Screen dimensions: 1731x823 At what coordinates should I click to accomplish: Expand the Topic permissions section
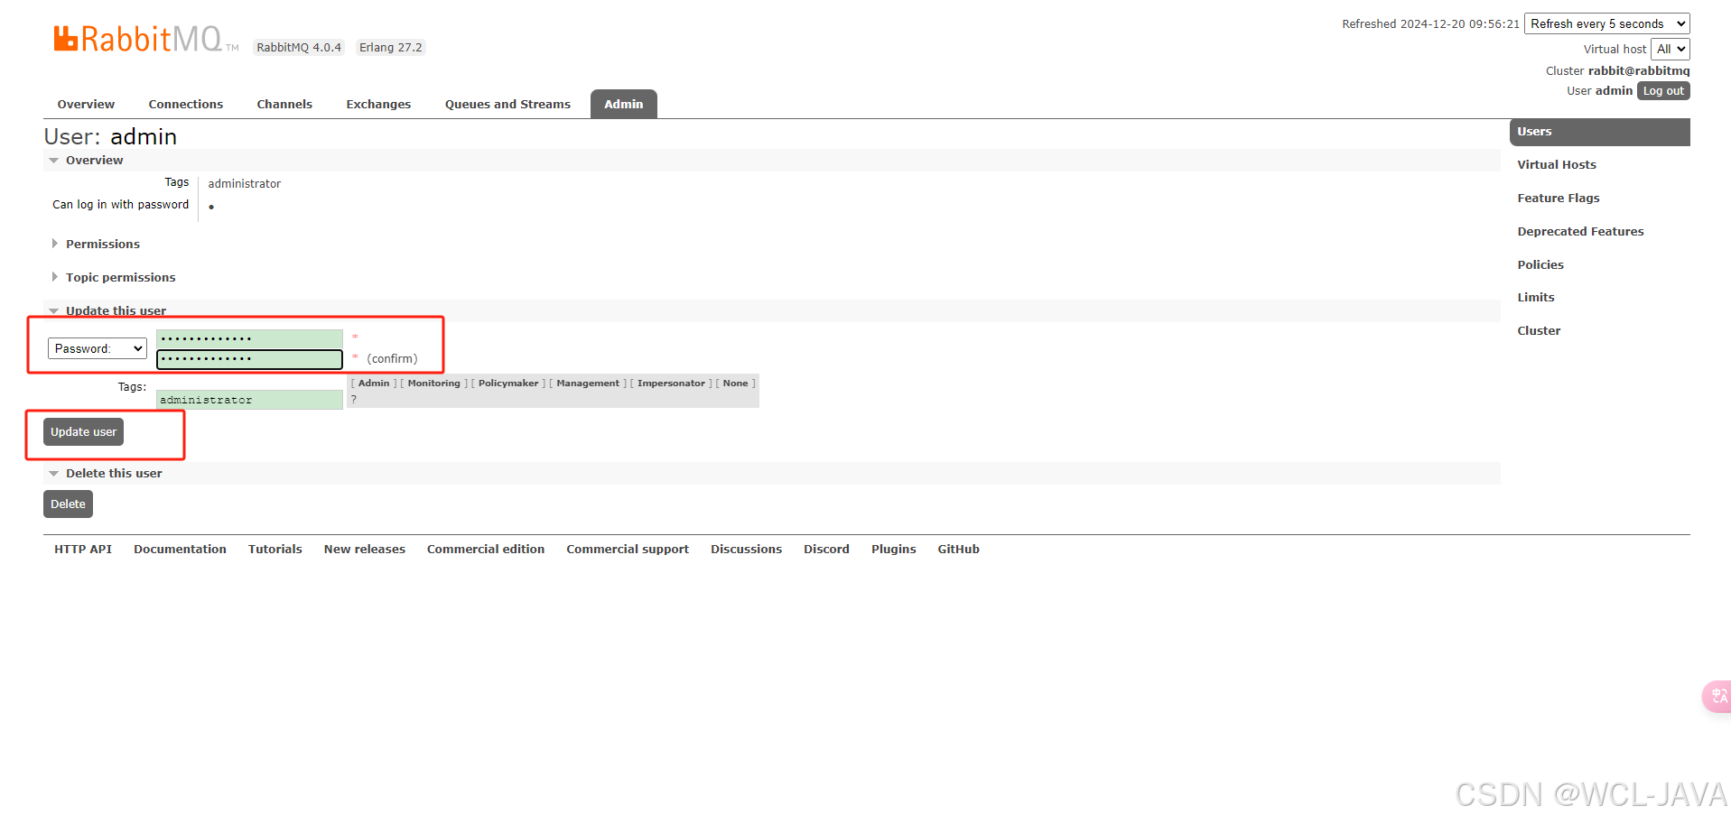pyautogui.click(x=113, y=278)
